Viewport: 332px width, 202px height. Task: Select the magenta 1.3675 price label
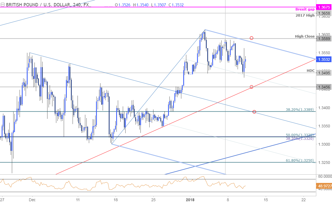click(x=324, y=7)
